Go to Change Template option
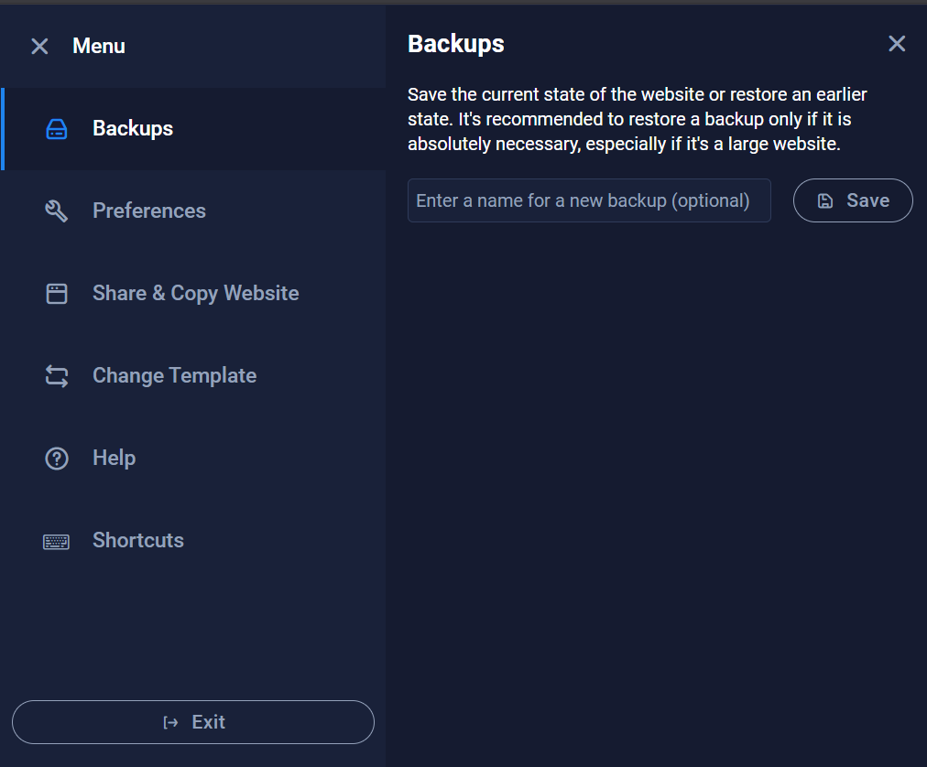Viewport: 927px width, 767px height. pos(174,376)
